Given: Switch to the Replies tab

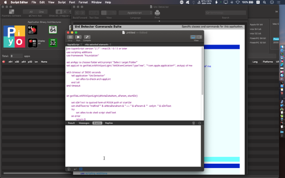Looking at the screenshot, I should (109, 123).
